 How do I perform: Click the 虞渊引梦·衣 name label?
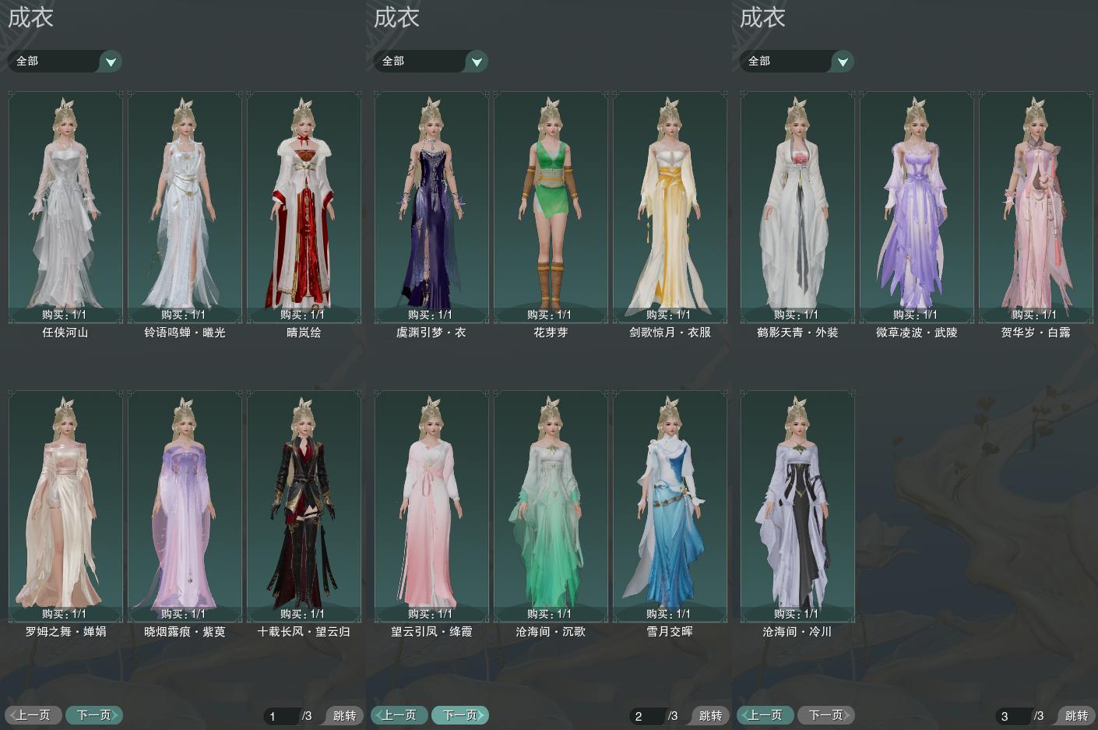pyautogui.click(x=431, y=332)
